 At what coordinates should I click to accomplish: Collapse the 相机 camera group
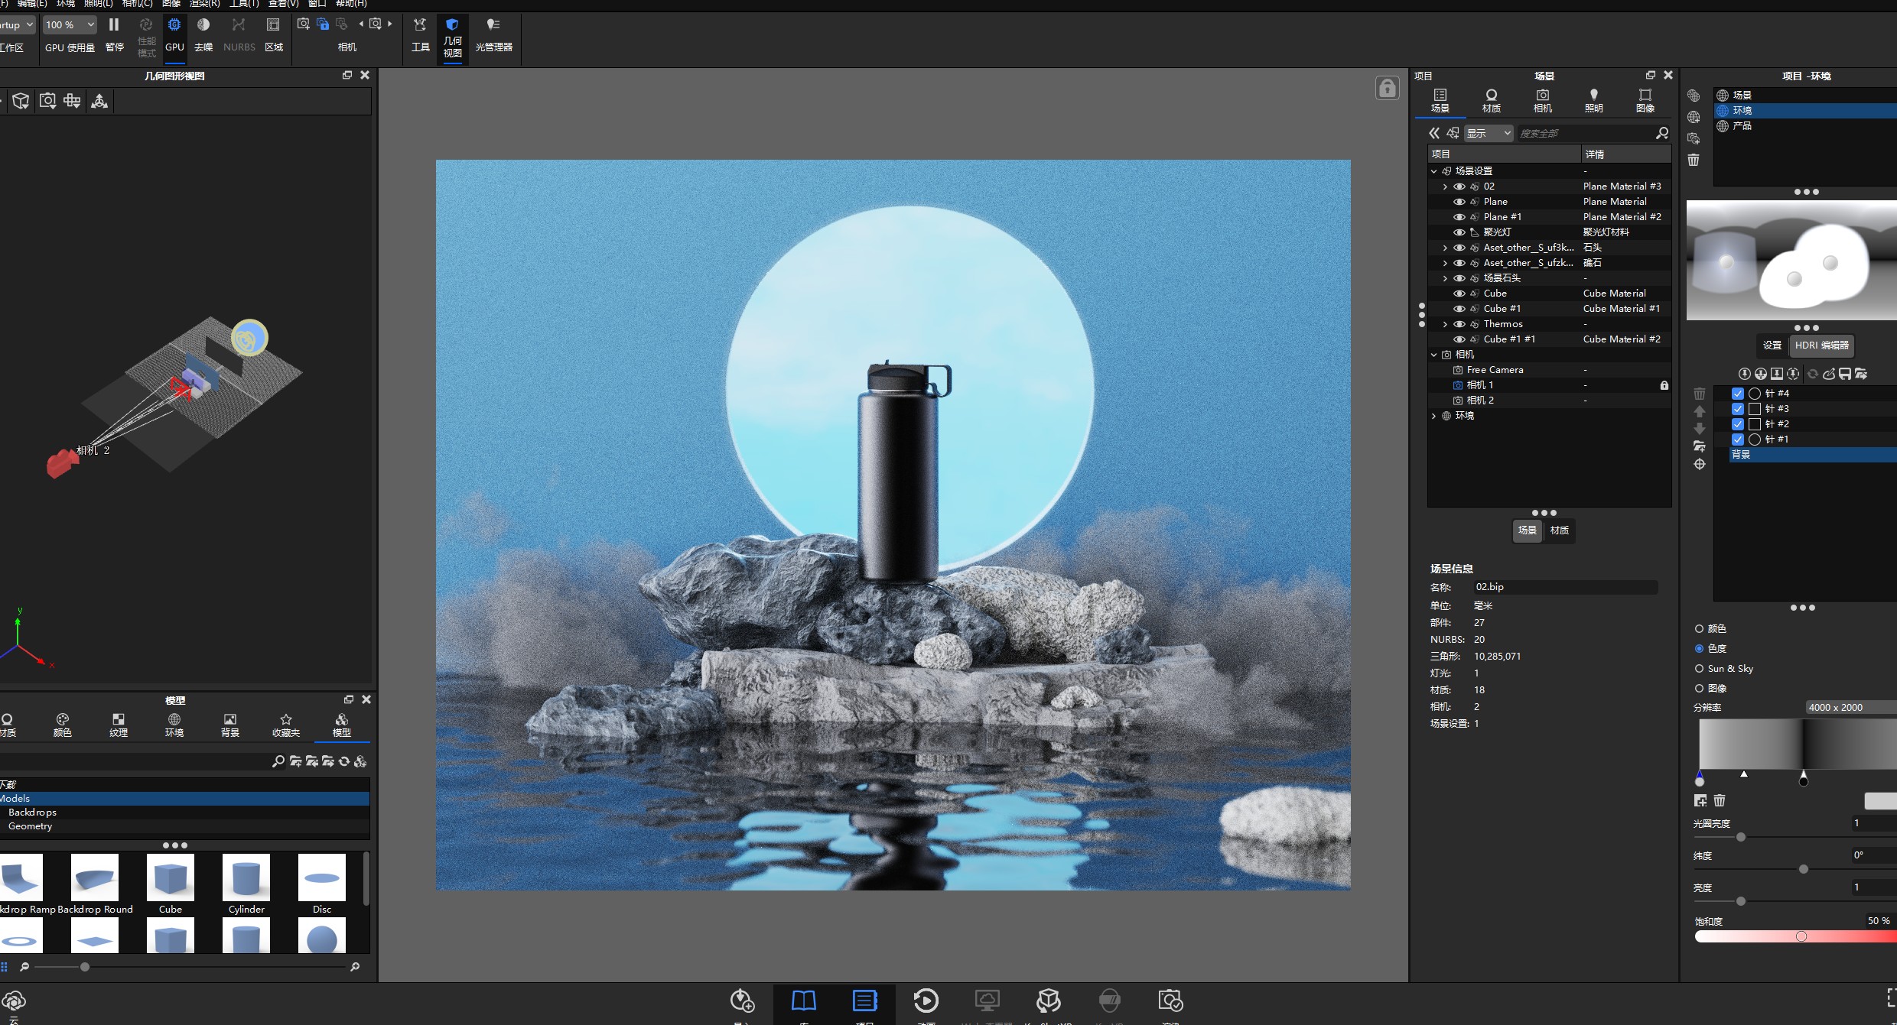(1434, 355)
